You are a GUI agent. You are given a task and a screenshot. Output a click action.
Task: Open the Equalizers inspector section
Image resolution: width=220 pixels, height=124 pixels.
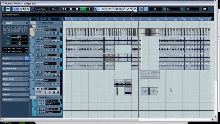click(x=15, y=63)
